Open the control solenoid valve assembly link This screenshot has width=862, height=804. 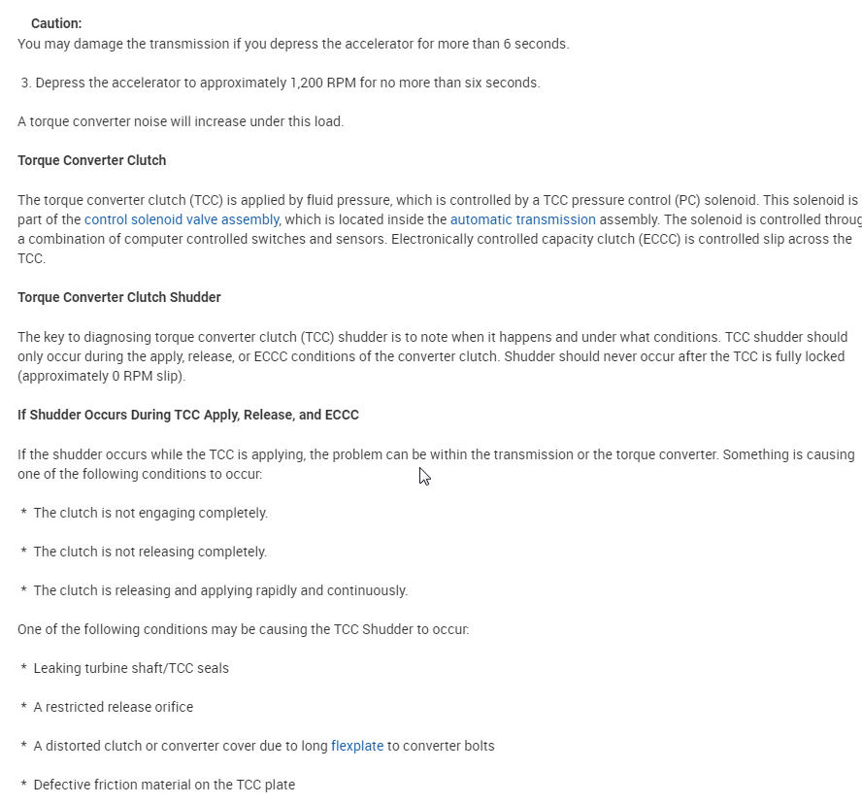pos(182,219)
